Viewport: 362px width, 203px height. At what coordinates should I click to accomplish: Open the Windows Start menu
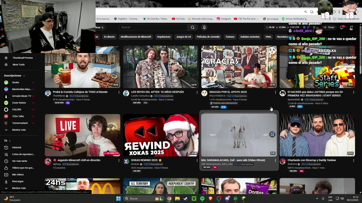coord(118,198)
